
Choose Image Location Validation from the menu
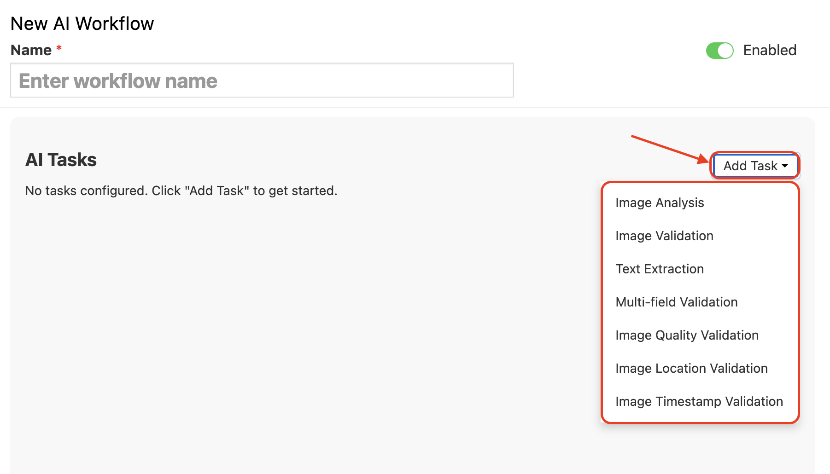pyautogui.click(x=691, y=369)
